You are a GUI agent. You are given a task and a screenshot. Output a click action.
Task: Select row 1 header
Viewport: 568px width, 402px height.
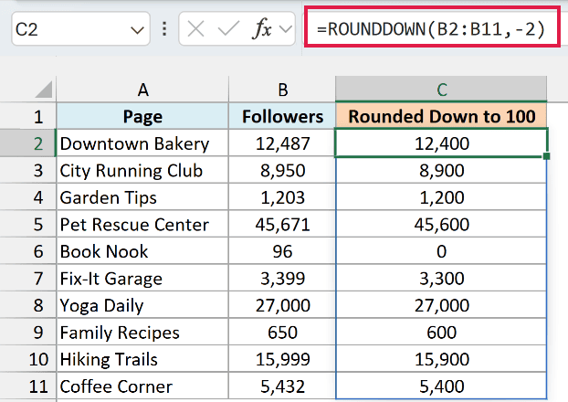28,116
